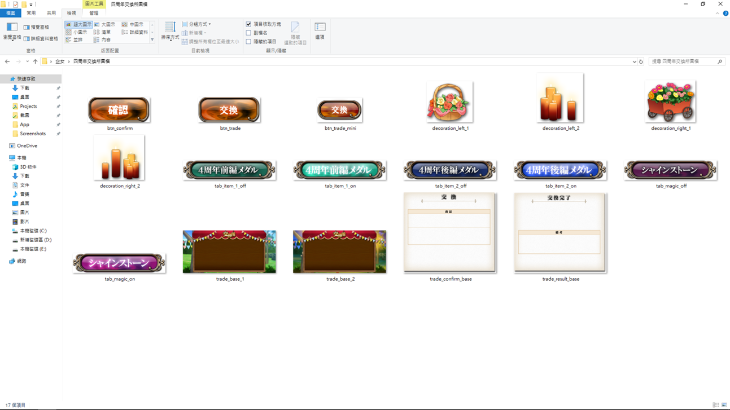Check the 隱藏的項目 hidden items box
This screenshot has width=730, height=410.
[x=248, y=41]
